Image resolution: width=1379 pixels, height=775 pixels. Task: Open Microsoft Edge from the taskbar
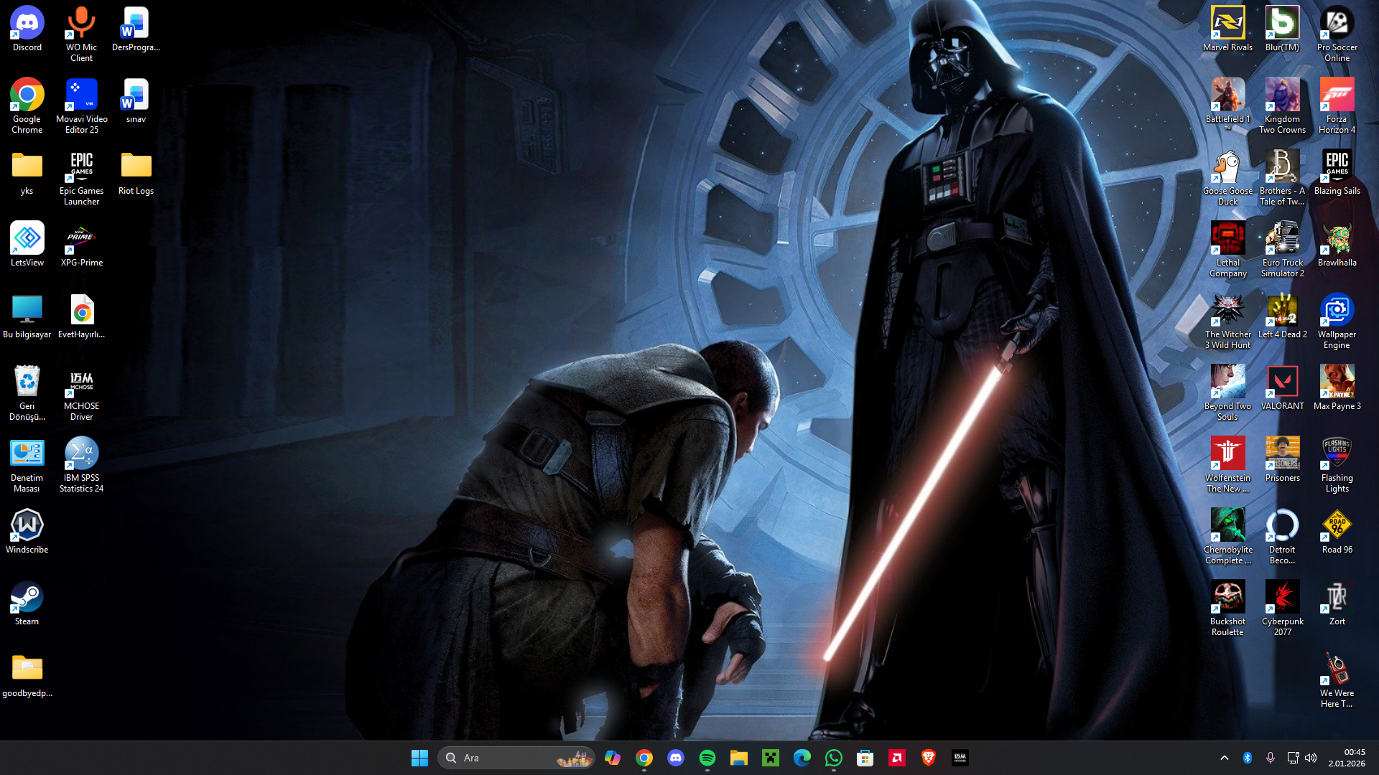[802, 758]
